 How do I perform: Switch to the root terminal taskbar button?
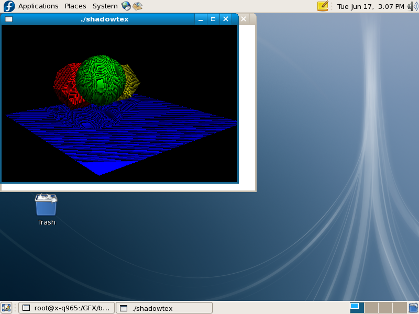(x=66, y=308)
